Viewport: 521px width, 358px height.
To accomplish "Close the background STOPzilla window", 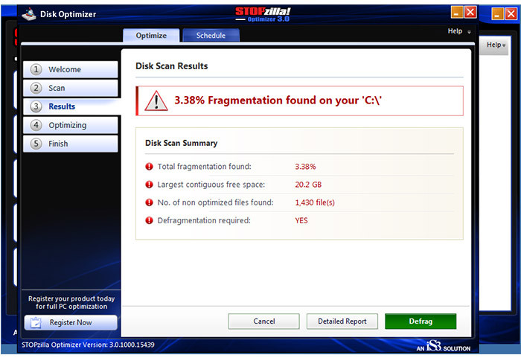I will [511, 14].
